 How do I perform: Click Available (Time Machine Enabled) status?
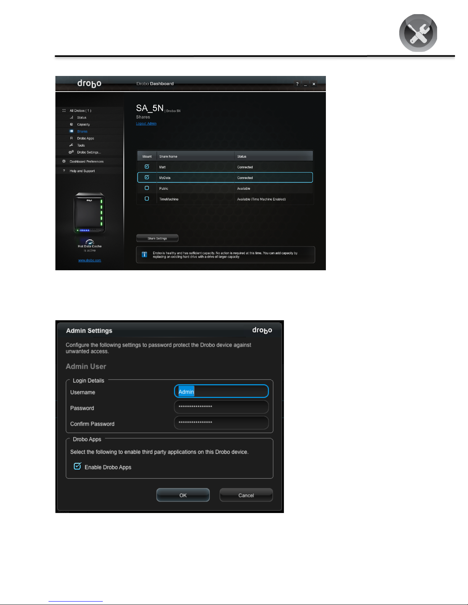[x=261, y=199]
